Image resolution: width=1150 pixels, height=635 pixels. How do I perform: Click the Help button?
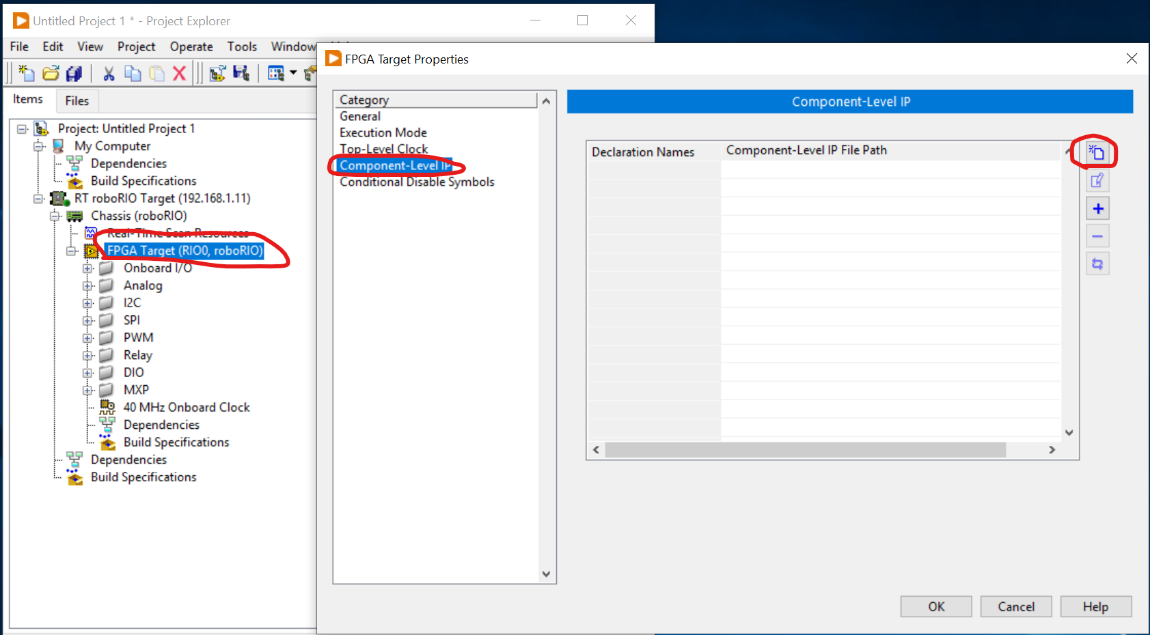(1095, 606)
